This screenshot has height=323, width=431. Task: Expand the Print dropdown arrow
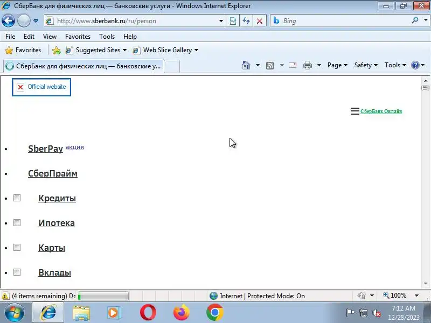pos(319,65)
